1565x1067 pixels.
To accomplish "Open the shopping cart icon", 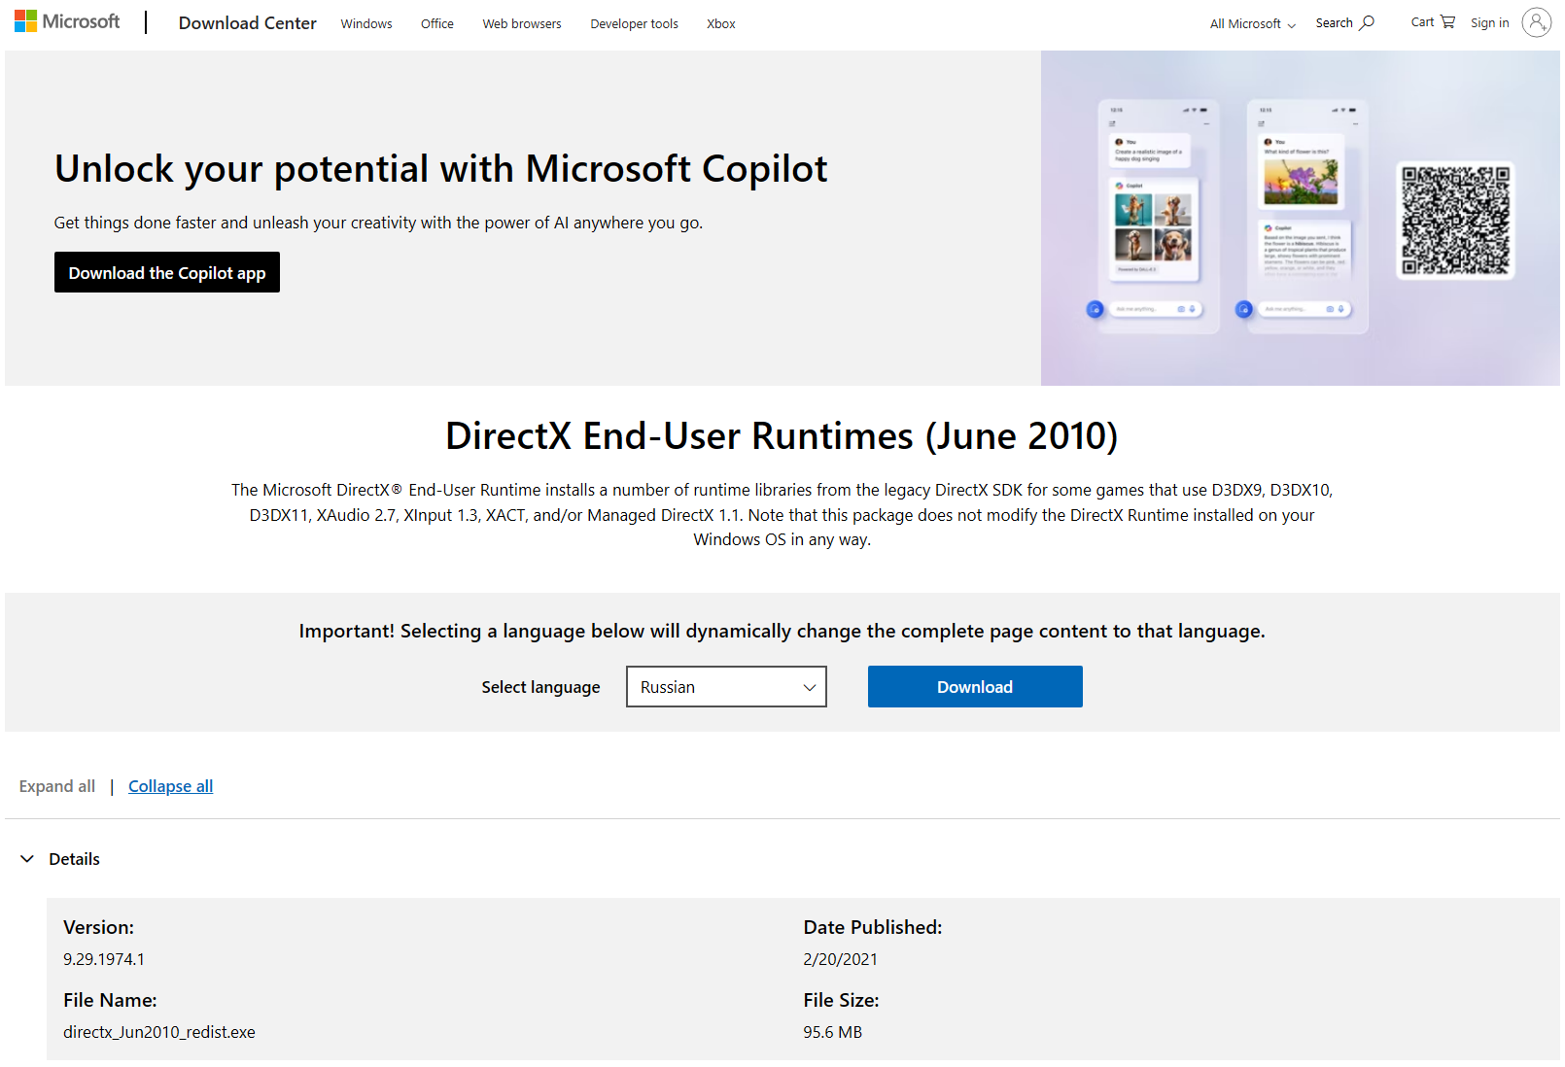I will 1447,21.
